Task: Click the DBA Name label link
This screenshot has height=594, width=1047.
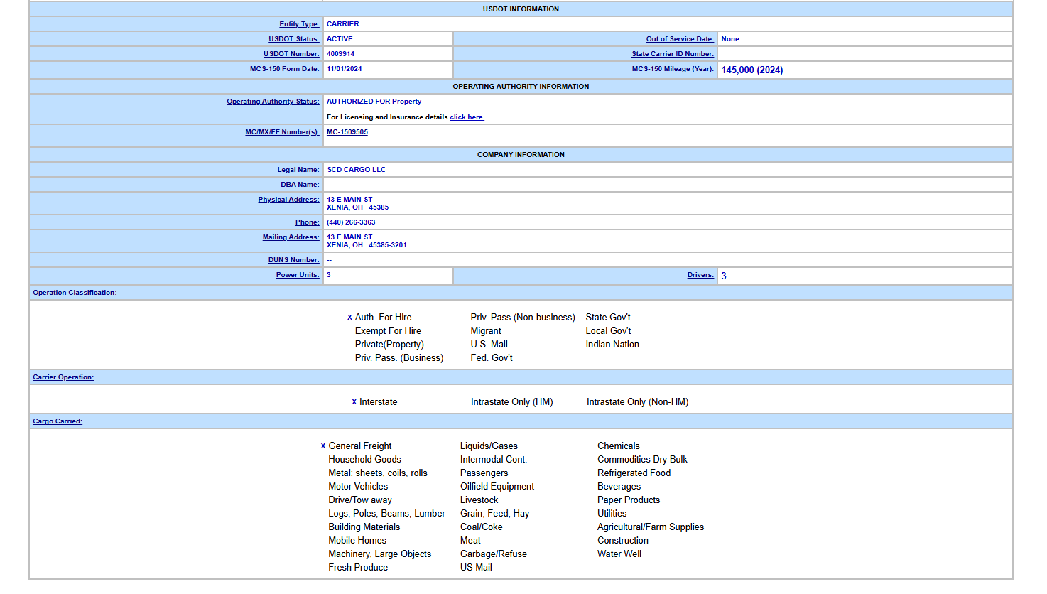Action: tap(300, 185)
